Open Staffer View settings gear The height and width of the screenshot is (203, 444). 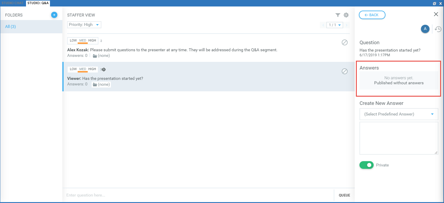(346, 15)
